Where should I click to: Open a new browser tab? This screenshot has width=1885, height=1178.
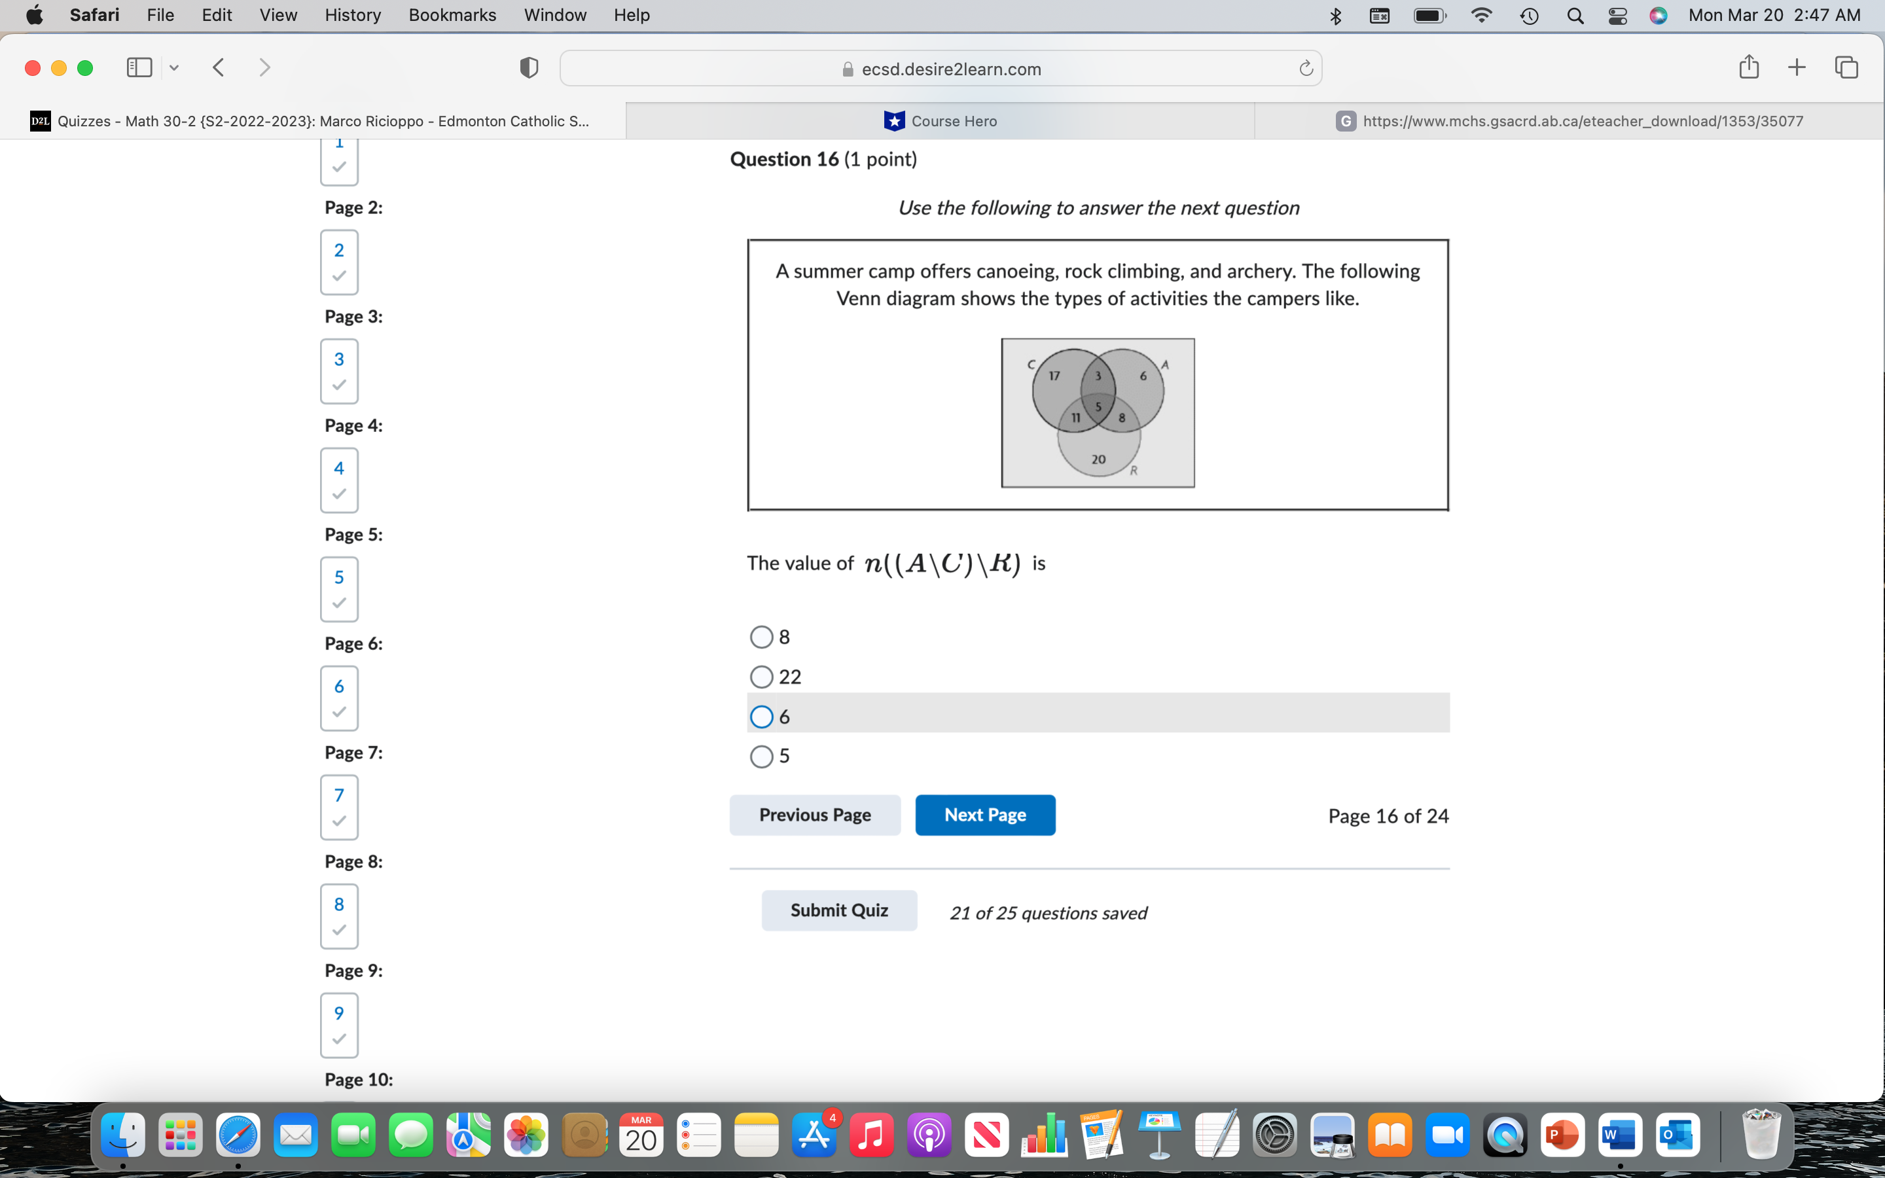pyautogui.click(x=1797, y=68)
